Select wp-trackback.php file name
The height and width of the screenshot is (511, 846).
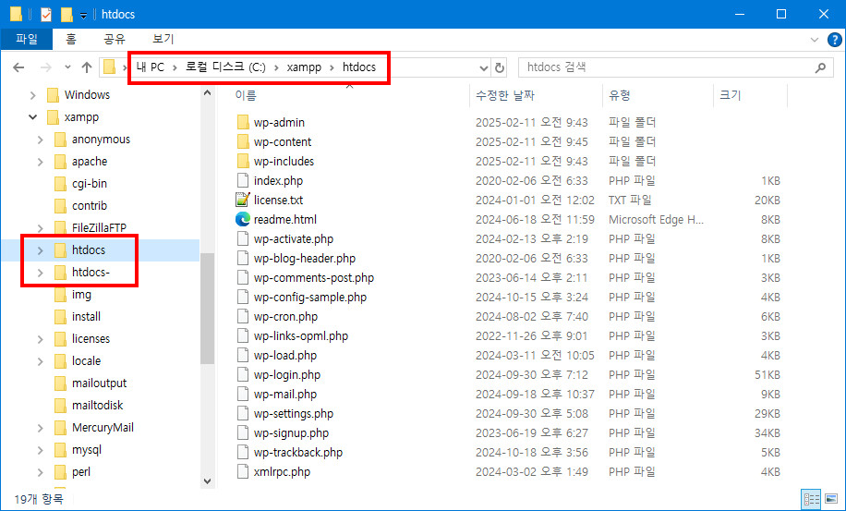pyautogui.click(x=297, y=453)
